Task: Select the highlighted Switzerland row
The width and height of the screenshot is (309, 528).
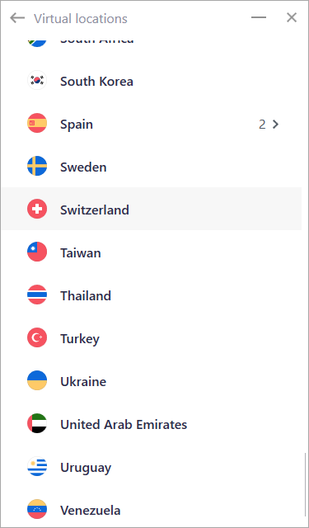Action: click(x=152, y=209)
